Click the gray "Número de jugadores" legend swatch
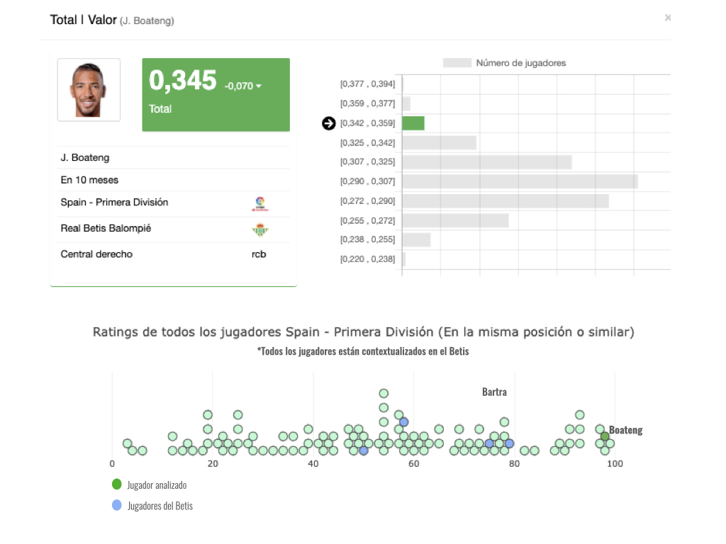The height and width of the screenshot is (544, 726). (457, 63)
